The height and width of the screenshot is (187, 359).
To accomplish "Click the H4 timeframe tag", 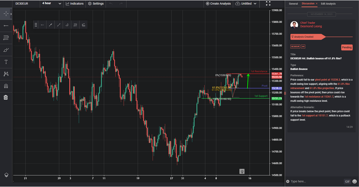I will tap(303, 47).
